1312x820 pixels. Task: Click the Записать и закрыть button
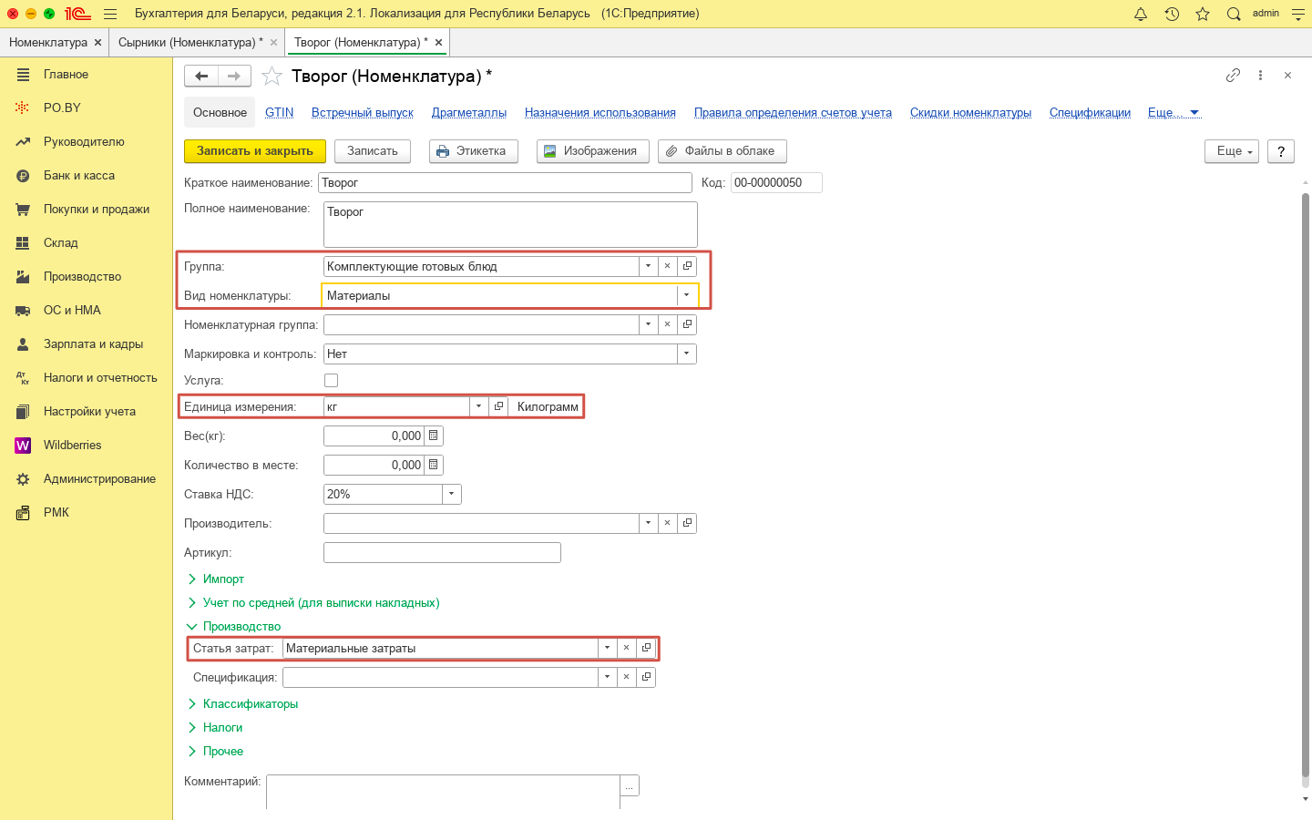click(255, 151)
